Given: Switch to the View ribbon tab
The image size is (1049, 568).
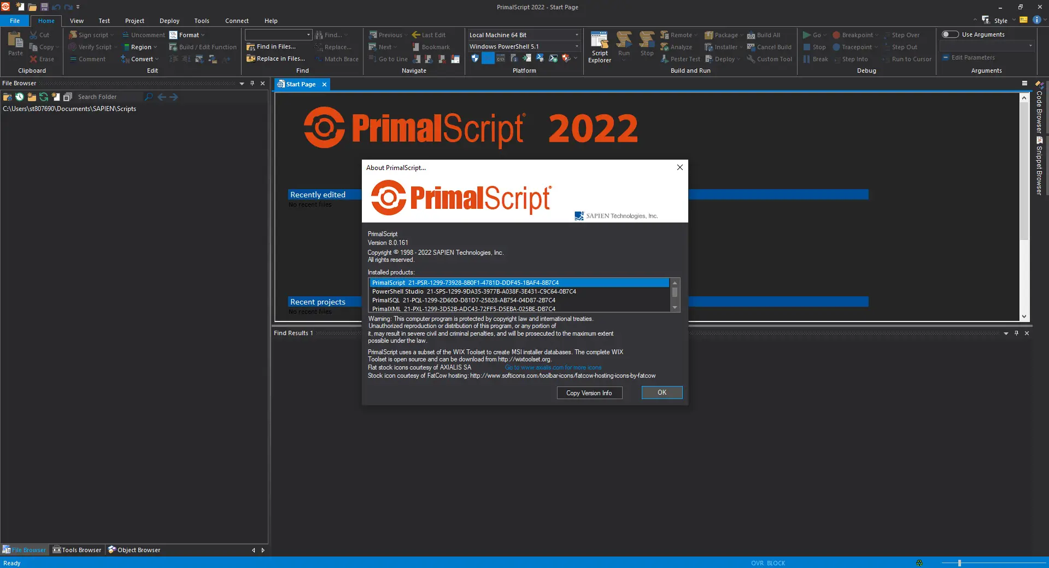Looking at the screenshot, I should [77, 21].
